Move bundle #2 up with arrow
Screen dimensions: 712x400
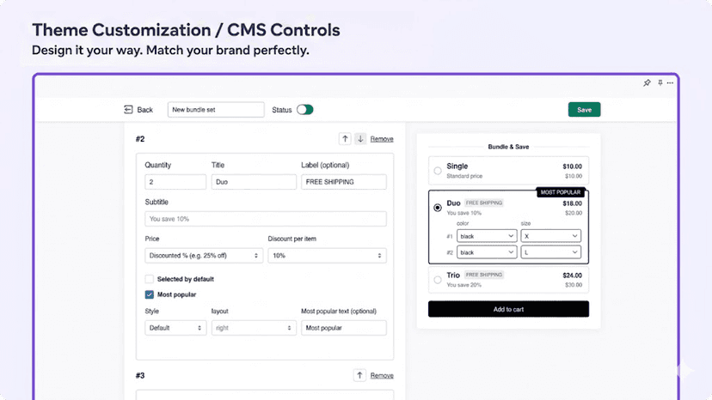click(345, 139)
